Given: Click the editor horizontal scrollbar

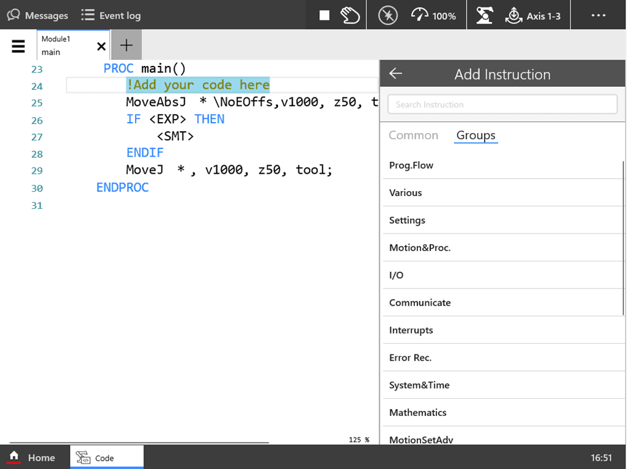Looking at the screenshot, I should [139, 442].
